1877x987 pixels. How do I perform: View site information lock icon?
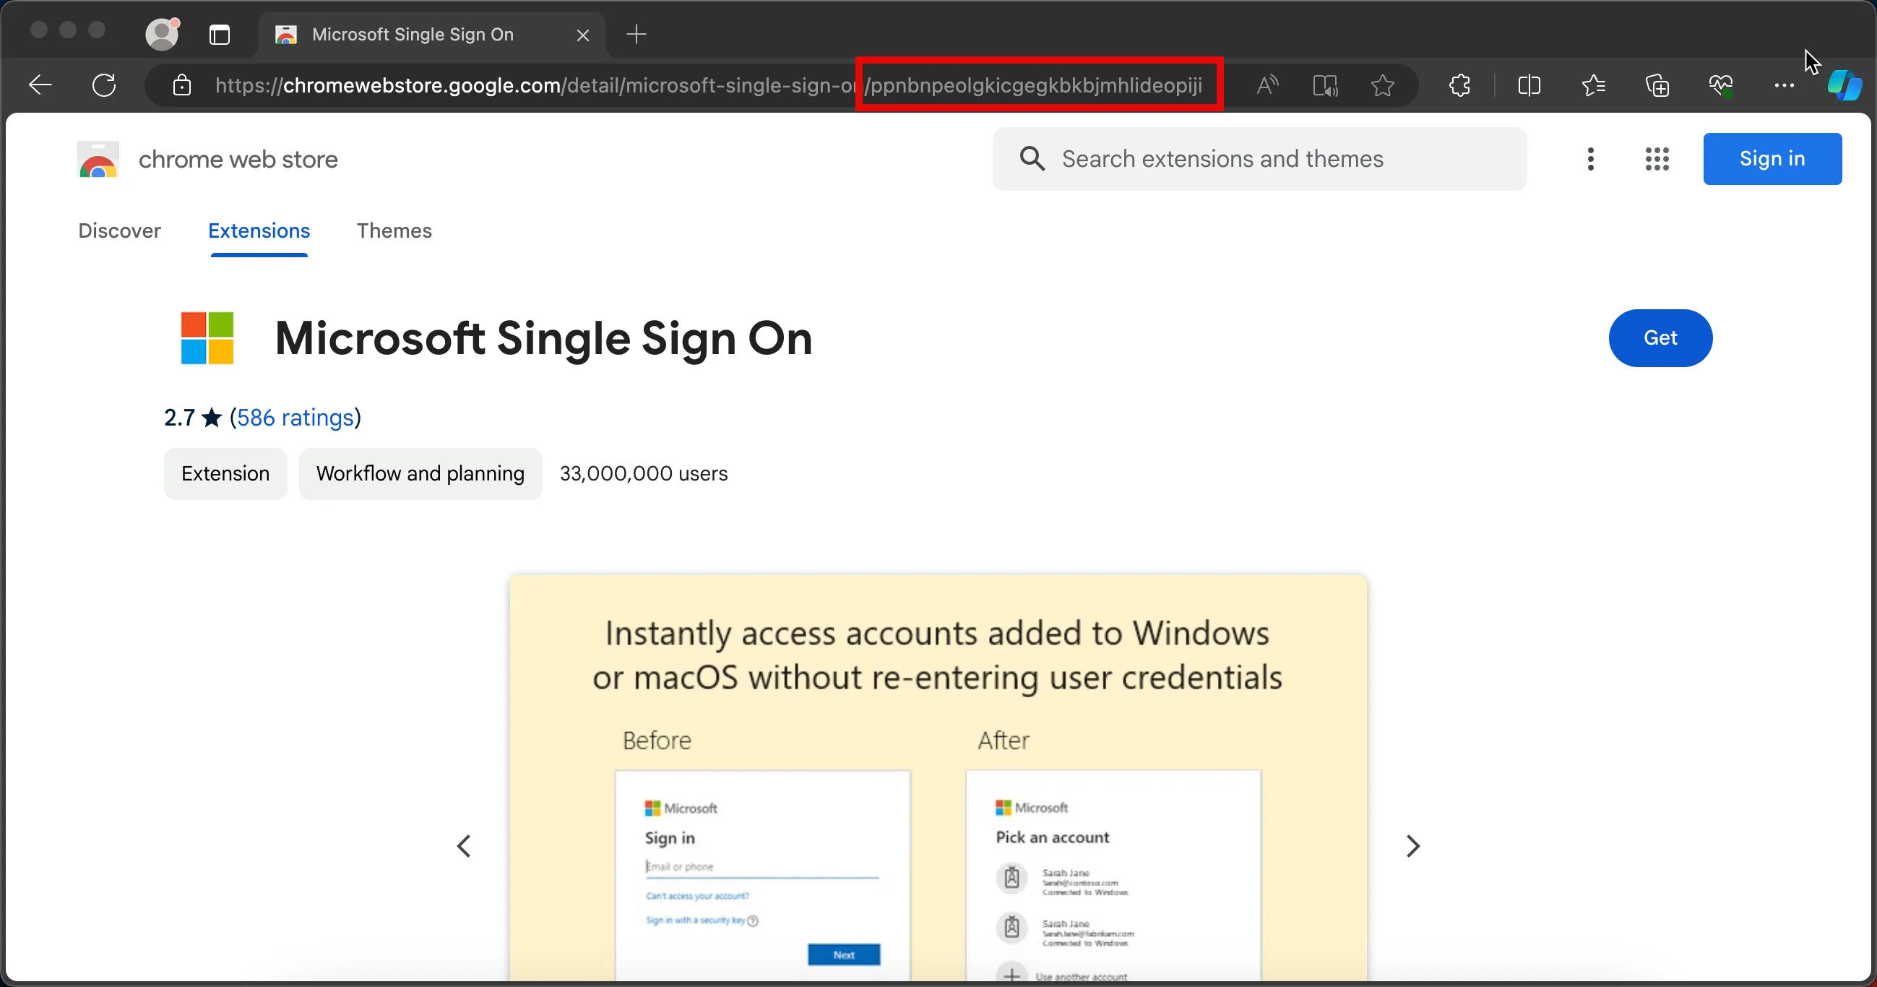[181, 85]
